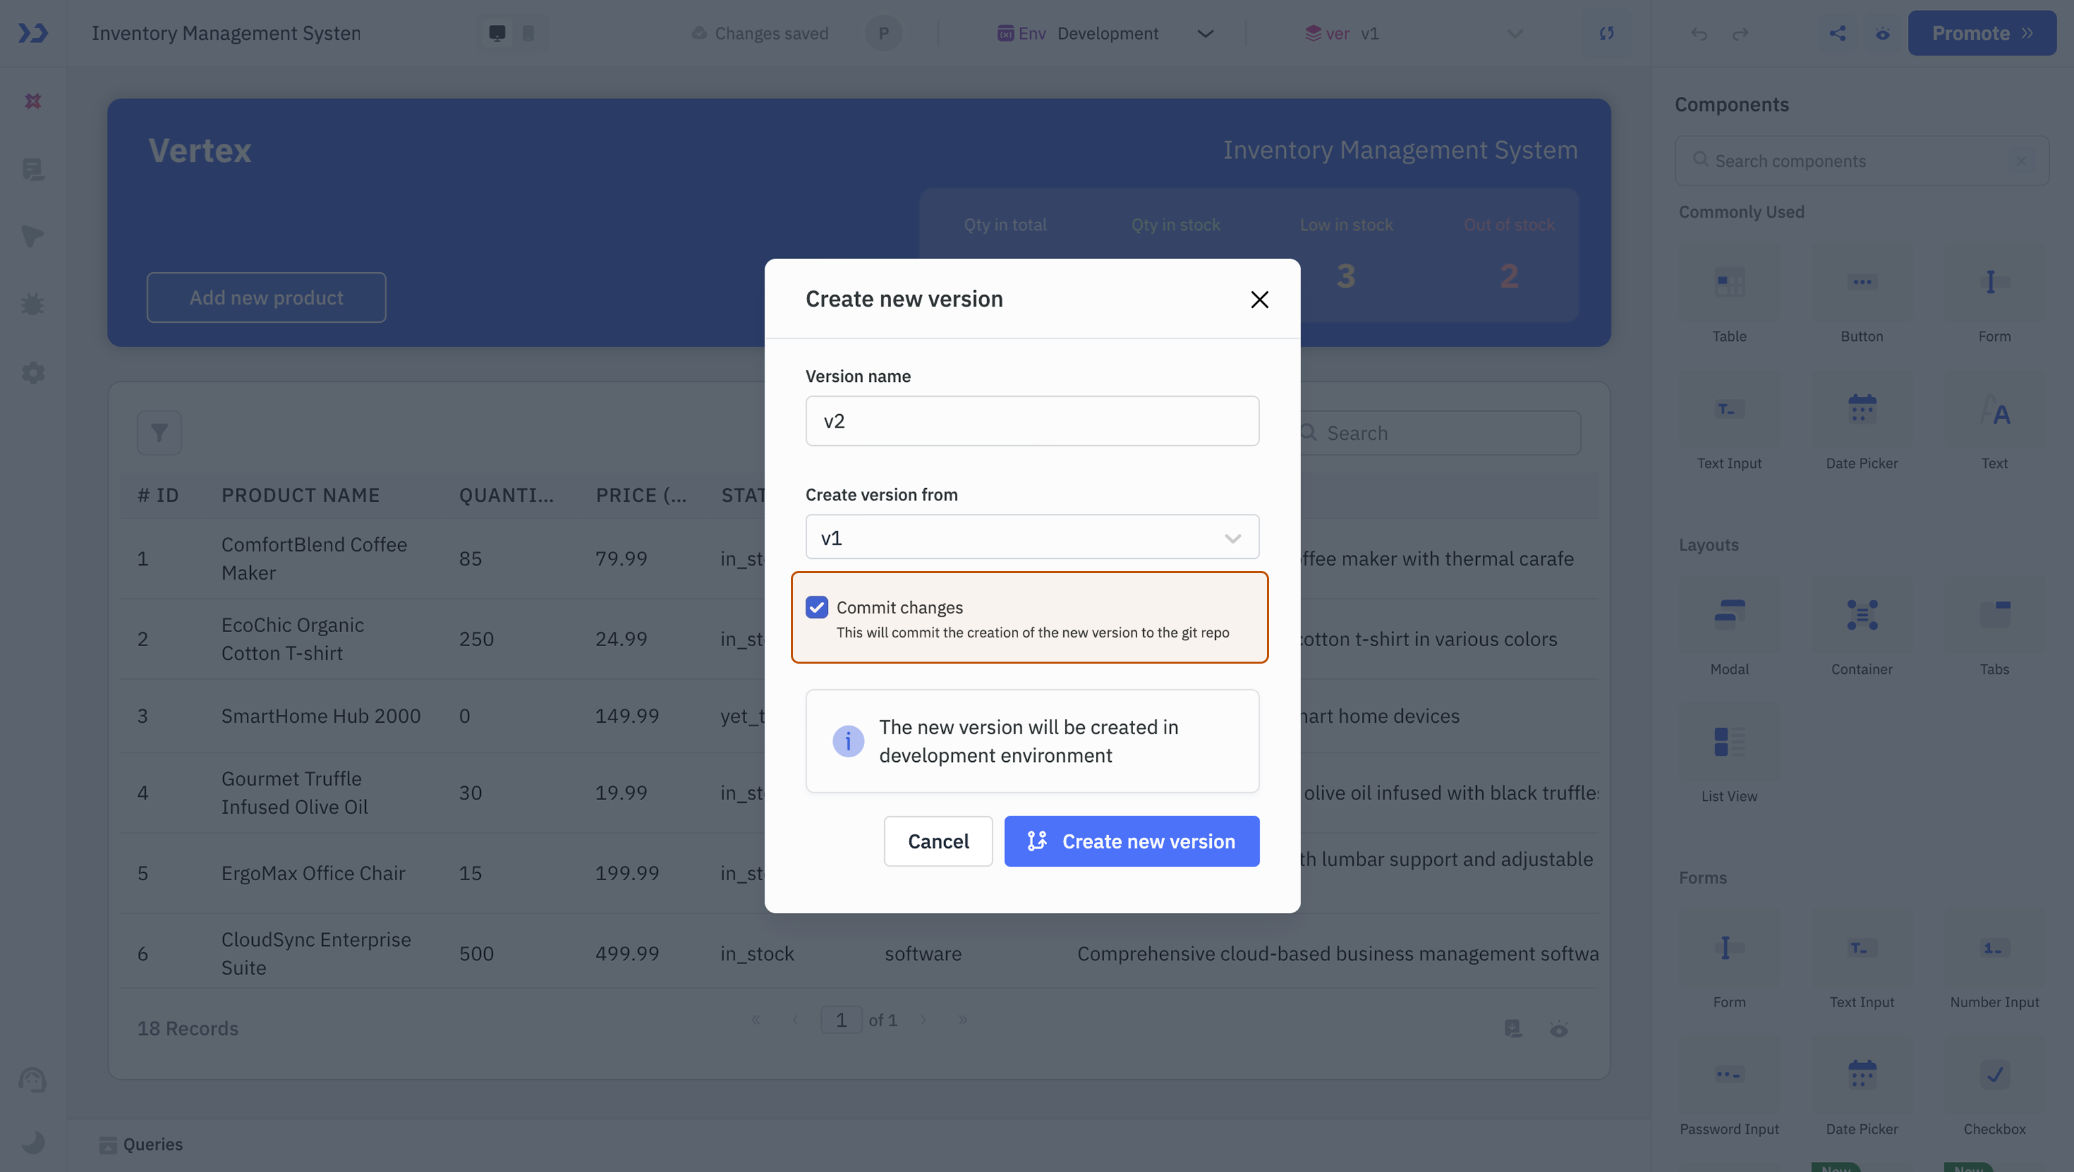The image size is (2074, 1172).
Task: Uncheck the Commit changes checkbox
Action: point(816,607)
